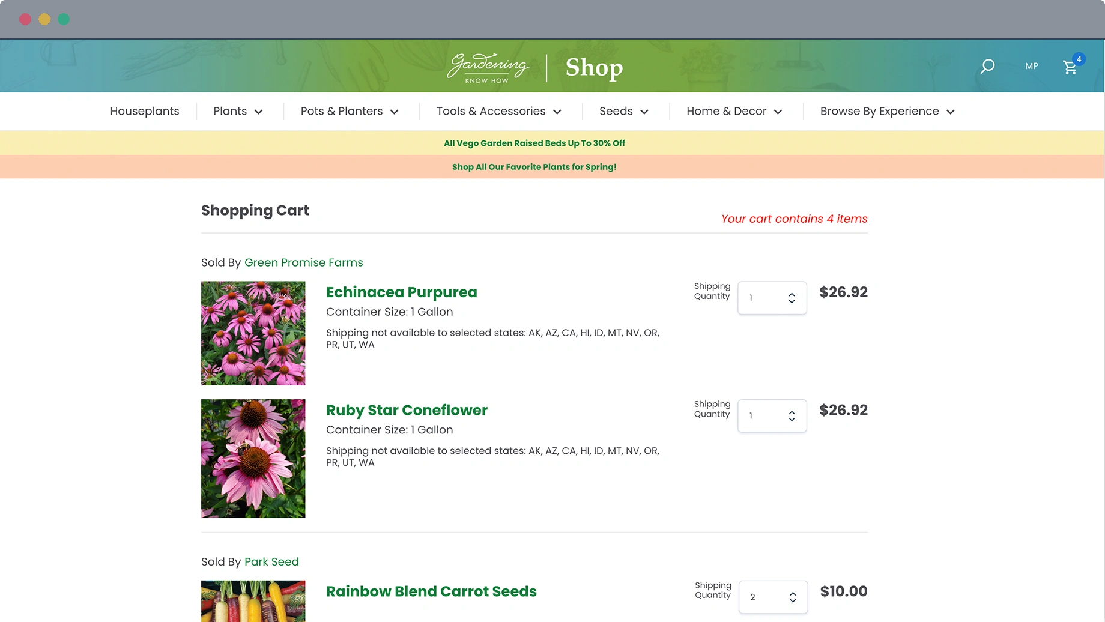The image size is (1105, 622).
Task: Select the Ruby Star Coneflower $26.92 price
Action: point(843,410)
